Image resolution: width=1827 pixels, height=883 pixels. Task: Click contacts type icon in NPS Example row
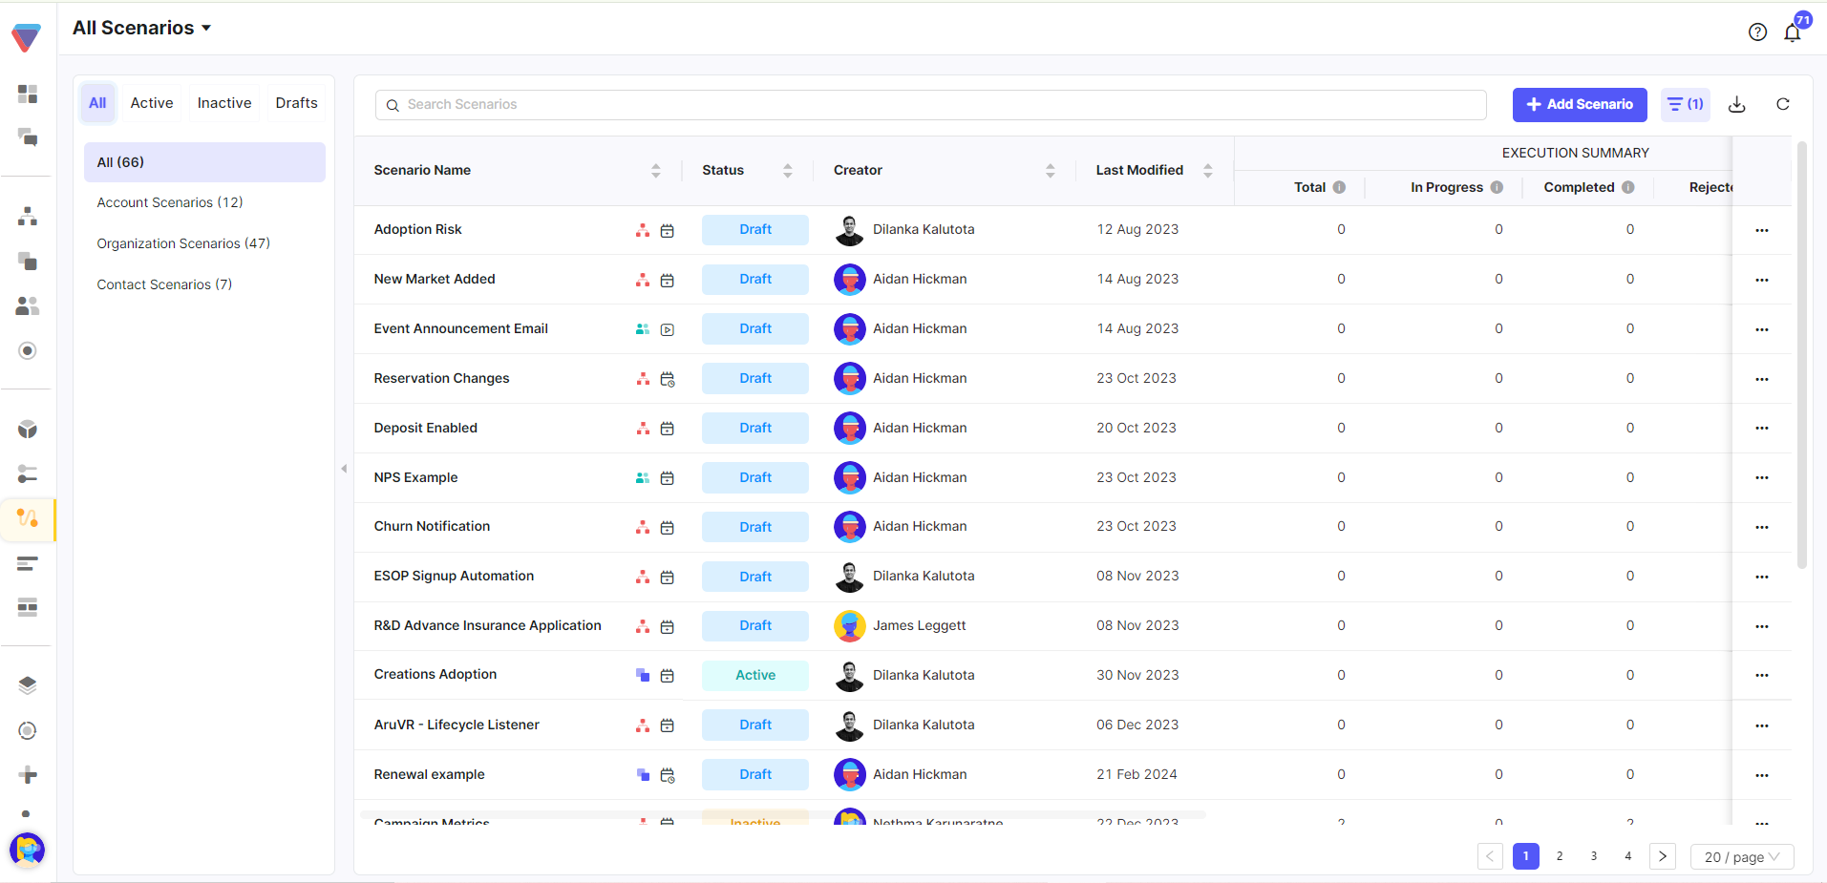(x=643, y=478)
